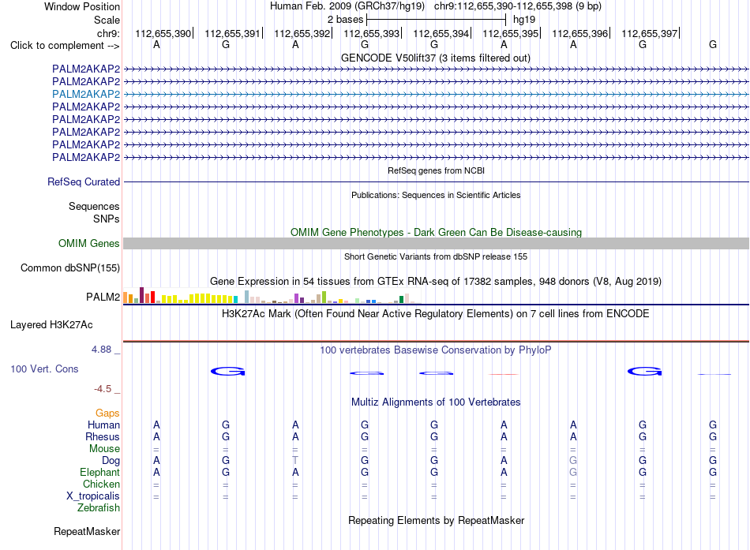Open Common dbSNP(155) track settings label
This screenshot has width=750, height=550.
coord(70,268)
